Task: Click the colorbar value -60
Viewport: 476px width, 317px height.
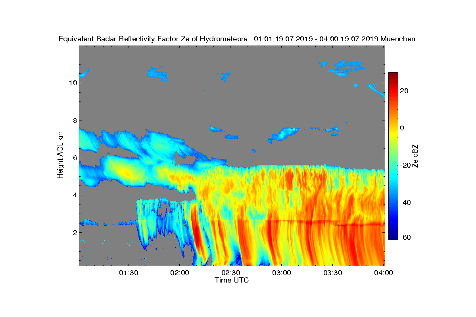Action: point(405,237)
